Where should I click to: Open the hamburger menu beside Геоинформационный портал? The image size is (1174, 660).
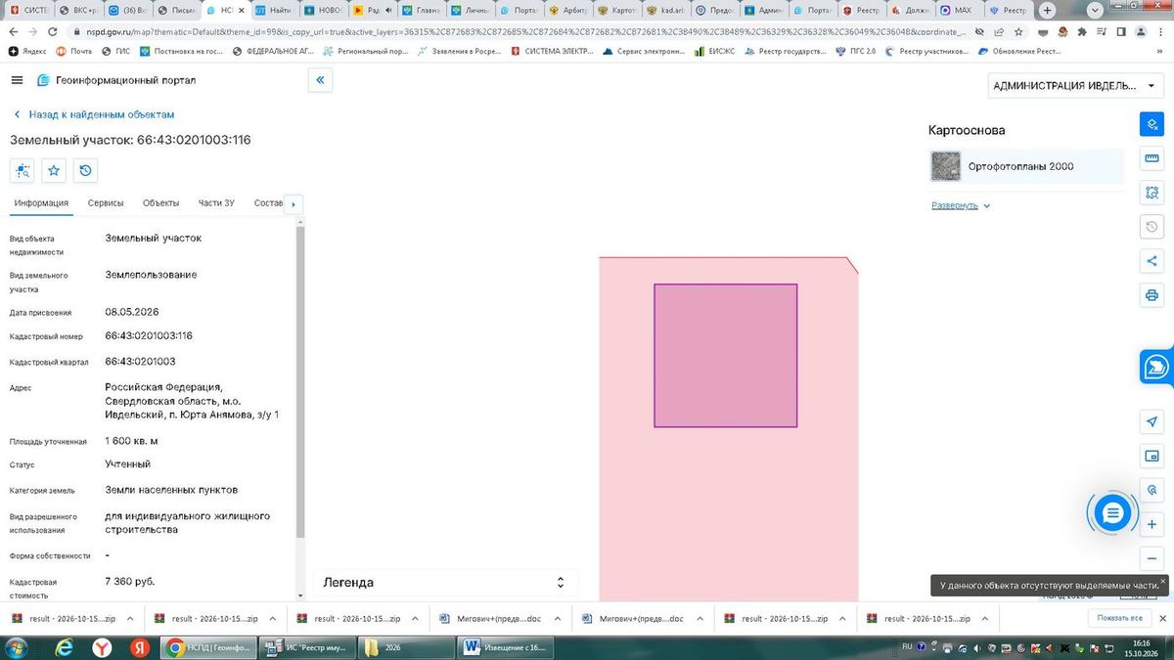pos(18,80)
